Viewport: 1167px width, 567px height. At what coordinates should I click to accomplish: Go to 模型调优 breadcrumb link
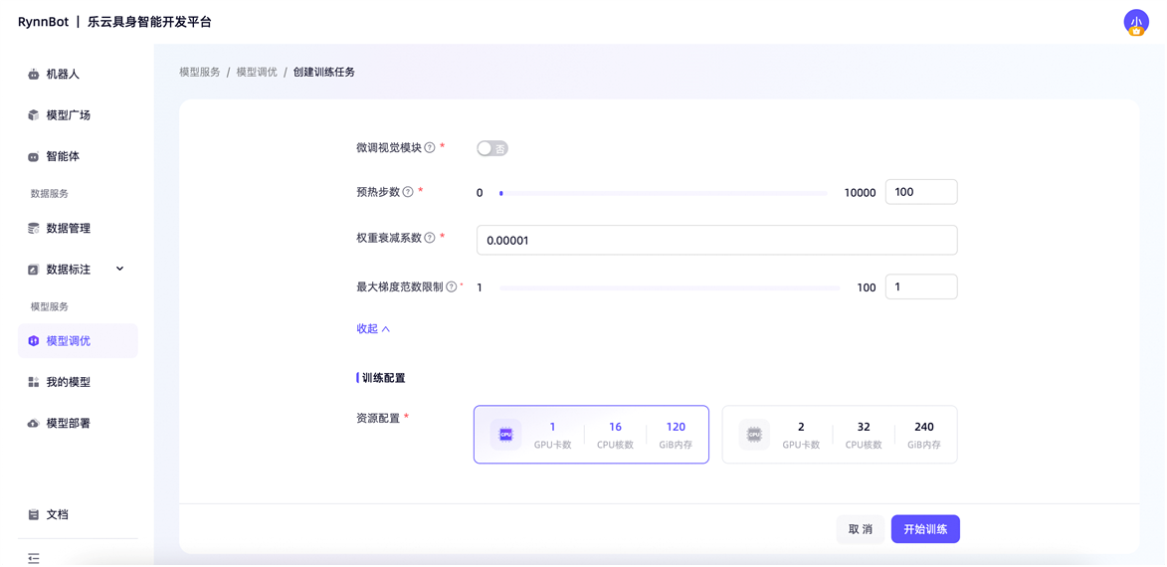[257, 73]
